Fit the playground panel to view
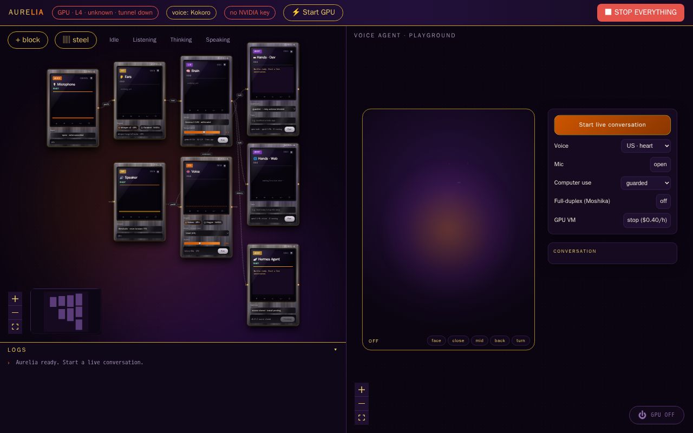The image size is (693, 433). (362, 418)
